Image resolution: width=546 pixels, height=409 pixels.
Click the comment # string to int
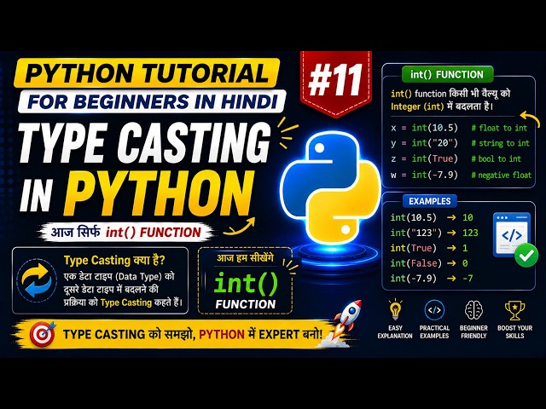pos(501,143)
